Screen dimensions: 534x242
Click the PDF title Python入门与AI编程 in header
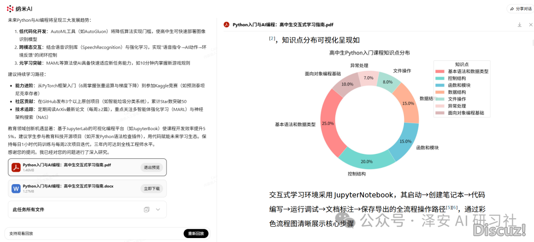[x=283, y=25]
